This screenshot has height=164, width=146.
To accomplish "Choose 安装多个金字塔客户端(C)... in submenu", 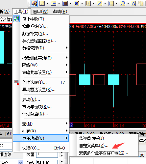I will (x=104, y=153).
